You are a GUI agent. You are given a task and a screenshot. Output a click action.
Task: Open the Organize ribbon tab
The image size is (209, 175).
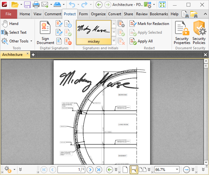[x=98, y=14]
